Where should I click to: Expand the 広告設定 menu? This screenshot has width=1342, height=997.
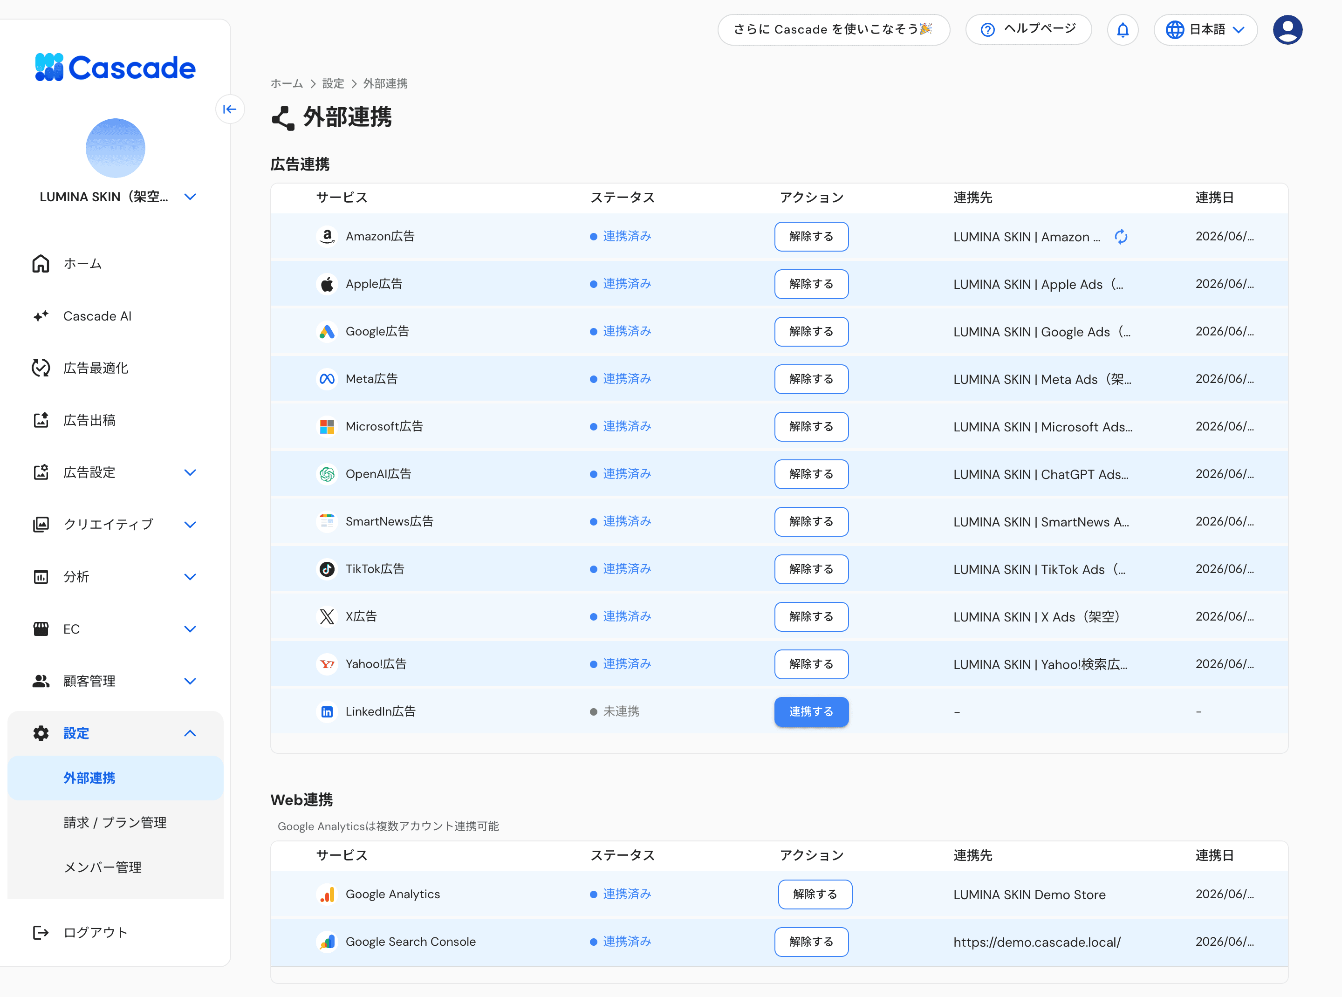pos(190,472)
